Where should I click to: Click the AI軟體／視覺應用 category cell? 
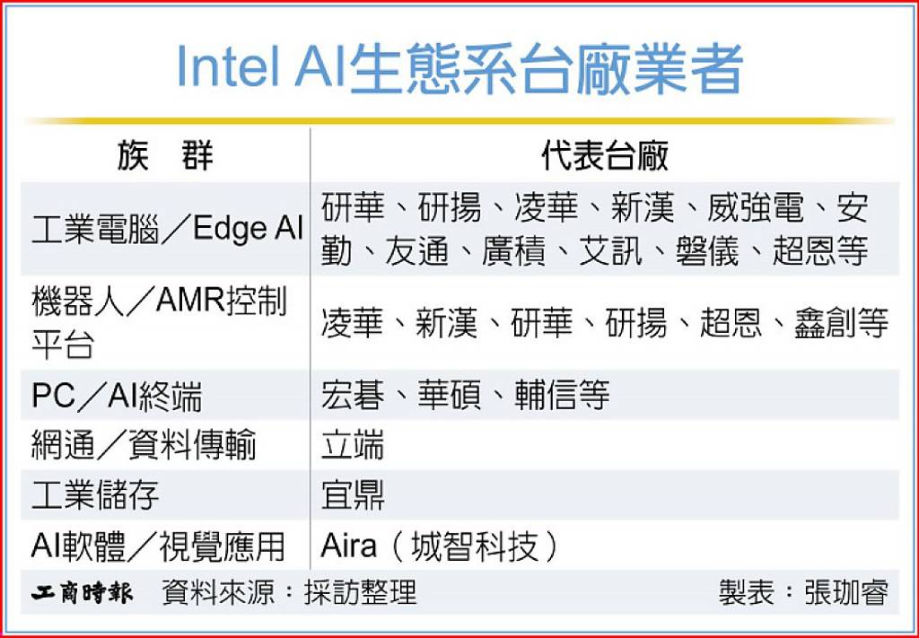coord(158,546)
